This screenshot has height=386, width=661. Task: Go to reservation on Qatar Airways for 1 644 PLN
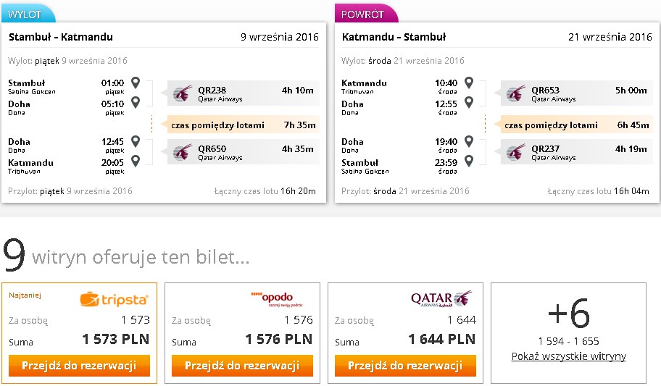(406, 365)
